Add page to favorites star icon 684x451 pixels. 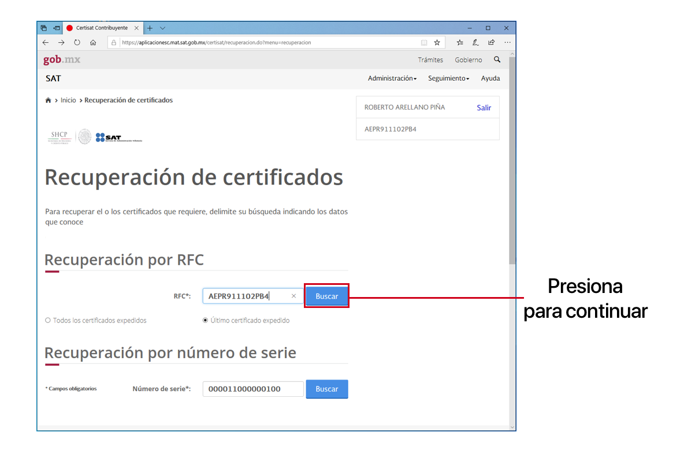pyautogui.click(x=437, y=43)
